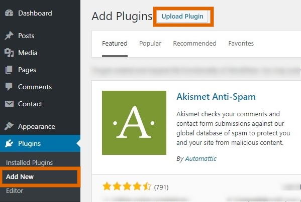Click the Comments speech bubble icon
The height and width of the screenshot is (202, 301).
[x=9, y=87]
